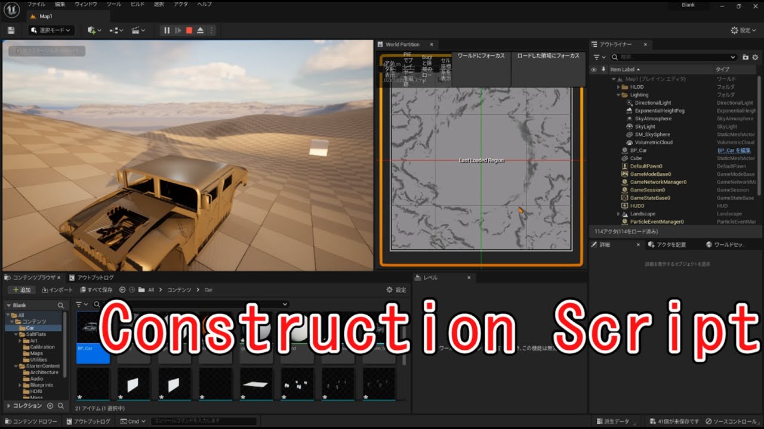Screen dimensions: 764x429
Task: Open the outliner filter dropdown
Action: tap(599, 57)
